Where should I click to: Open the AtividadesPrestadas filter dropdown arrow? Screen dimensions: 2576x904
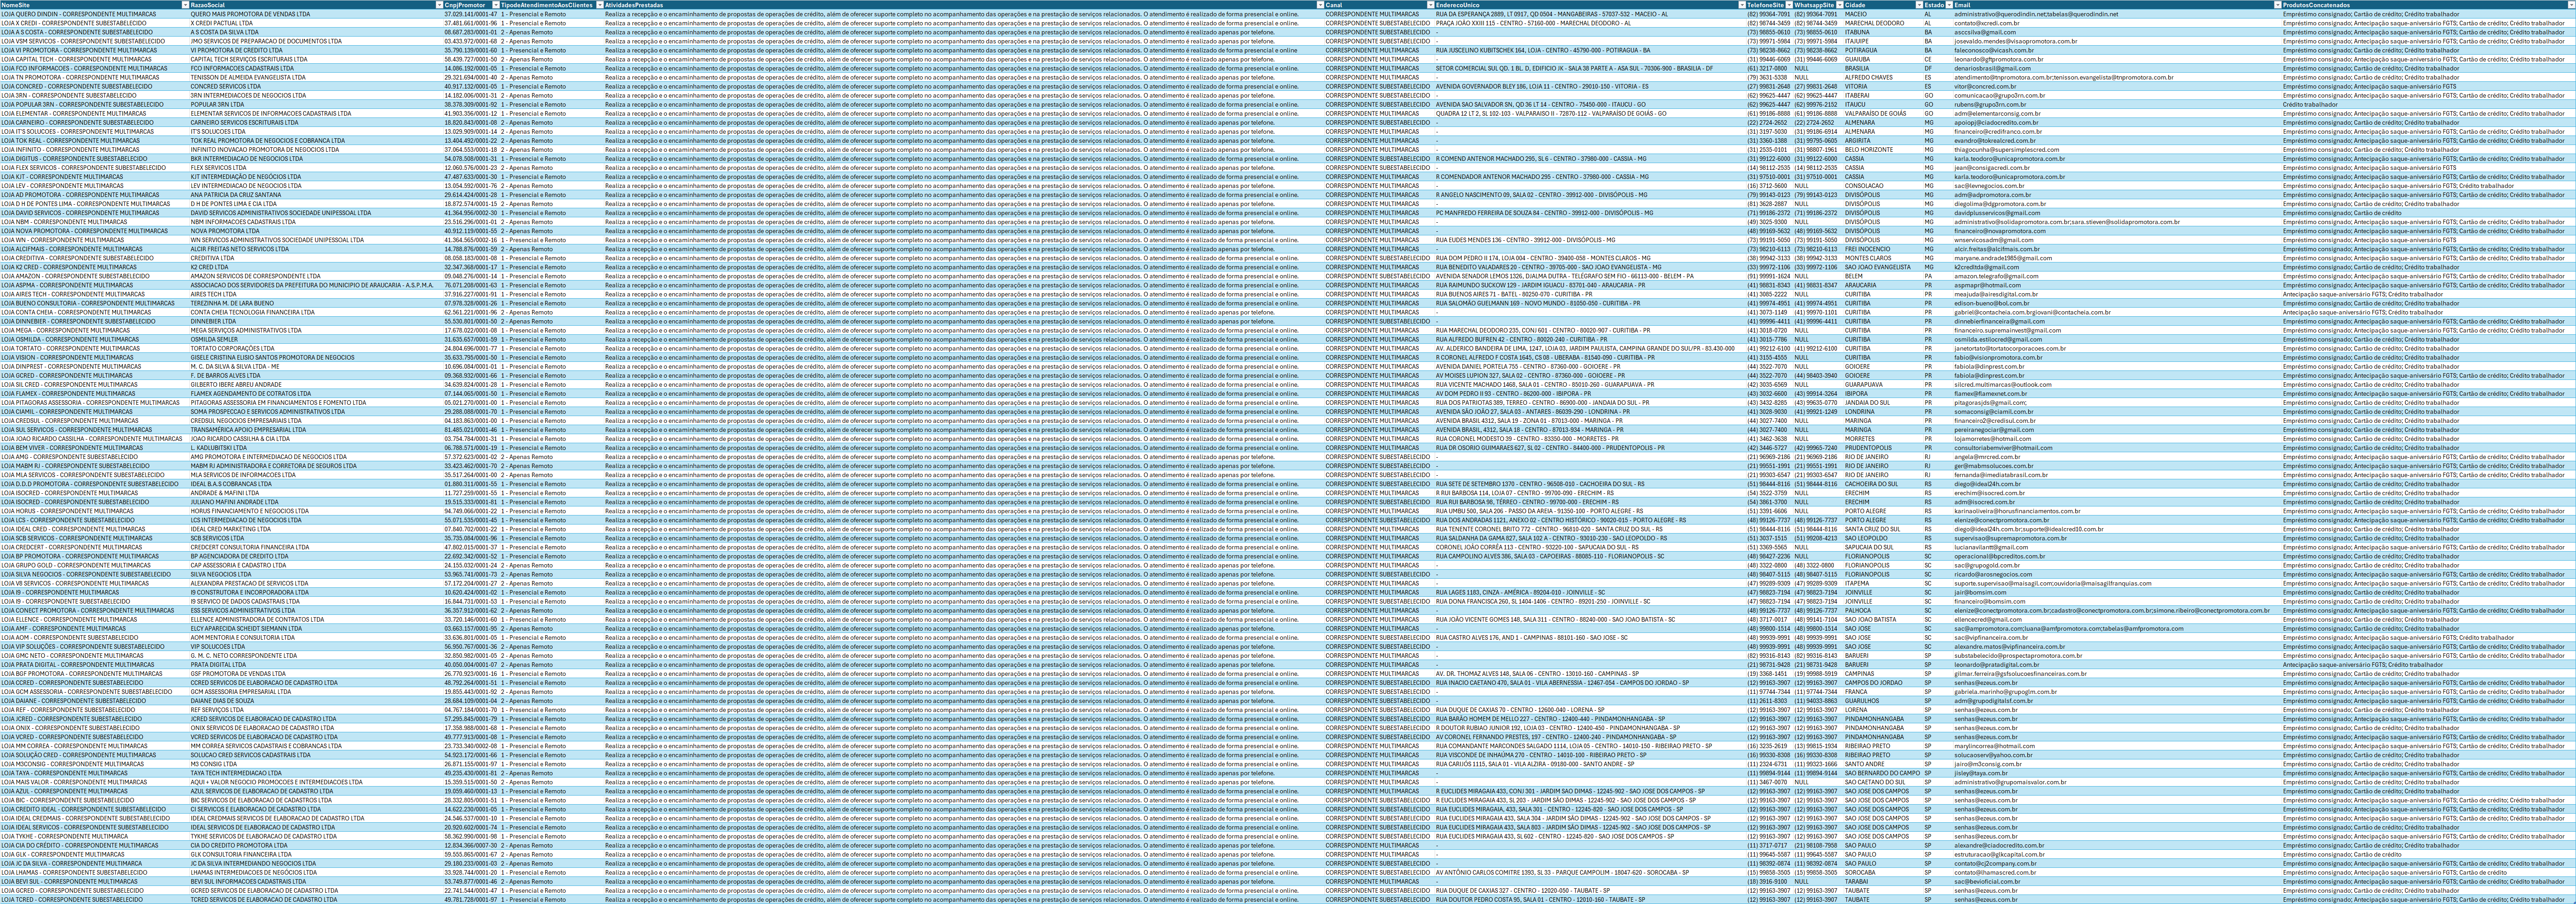(1319, 5)
